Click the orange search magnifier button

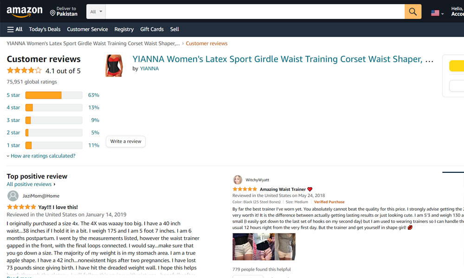pos(413,12)
